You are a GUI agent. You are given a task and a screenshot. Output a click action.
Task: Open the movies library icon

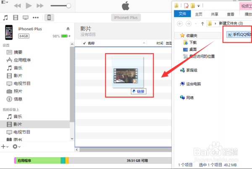tap(16, 18)
